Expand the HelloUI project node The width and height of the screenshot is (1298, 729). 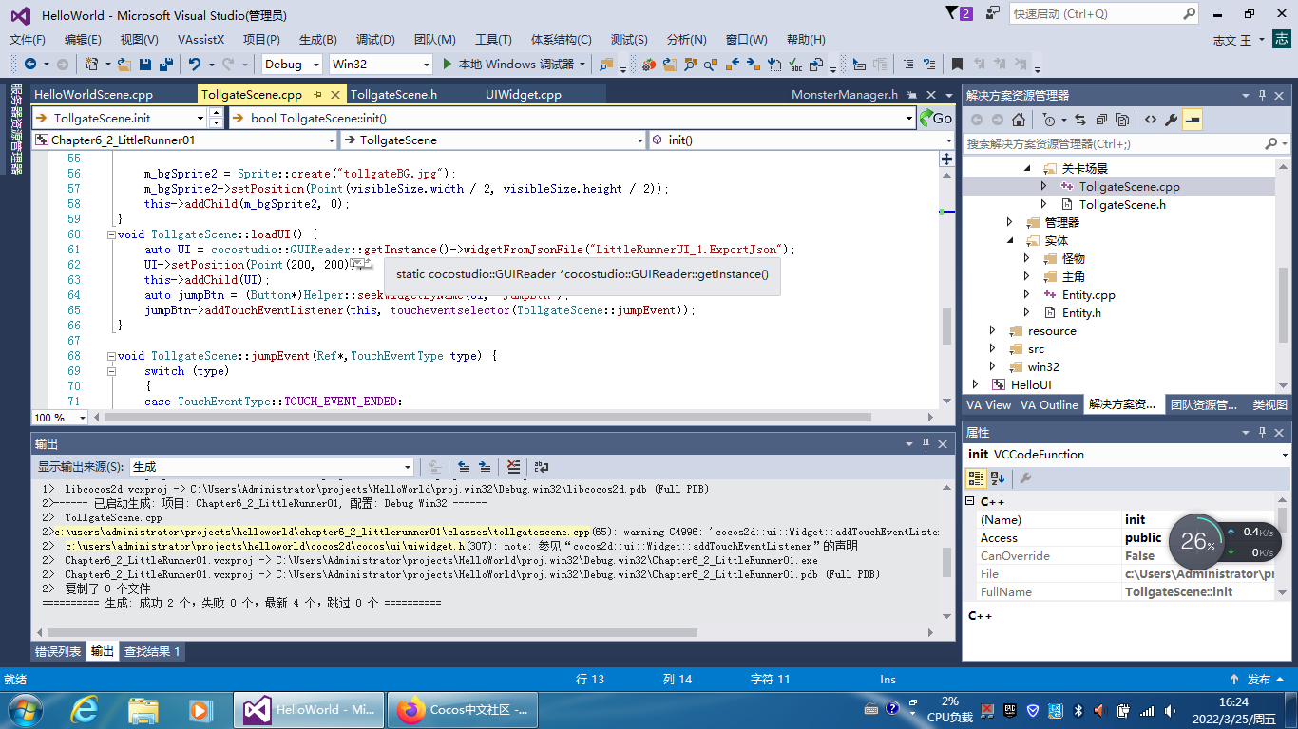tap(975, 385)
